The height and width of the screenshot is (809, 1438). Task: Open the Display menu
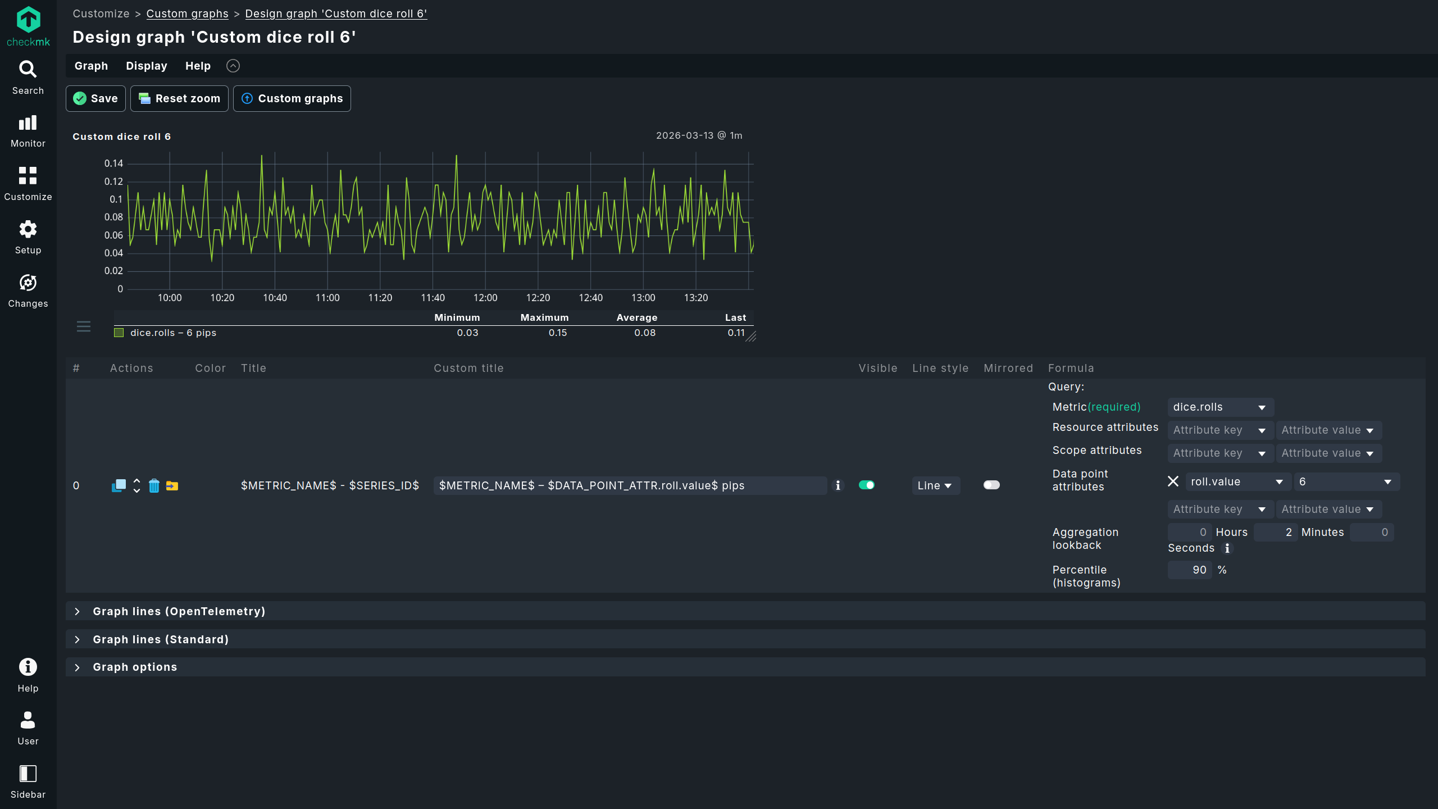(x=146, y=66)
